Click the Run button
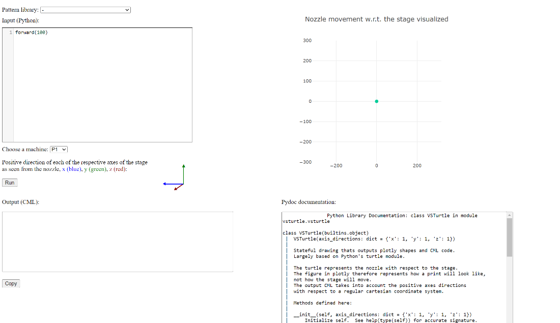This screenshot has width=560, height=323. click(10, 183)
